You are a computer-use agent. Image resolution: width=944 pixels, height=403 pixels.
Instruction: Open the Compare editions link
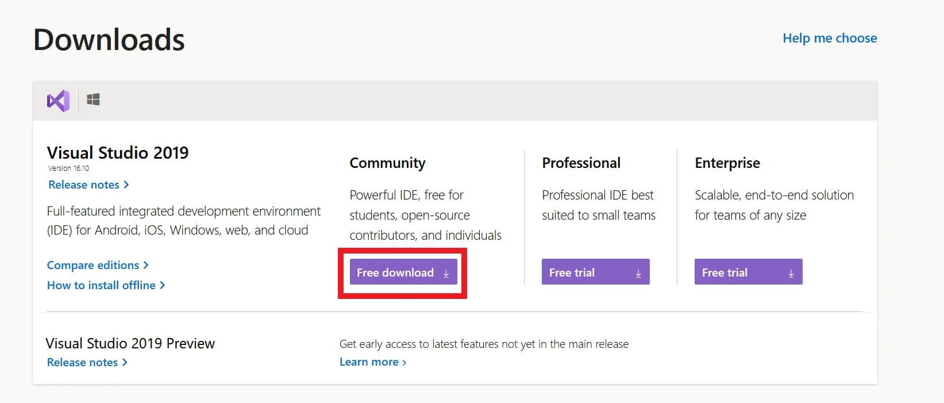click(93, 265)
